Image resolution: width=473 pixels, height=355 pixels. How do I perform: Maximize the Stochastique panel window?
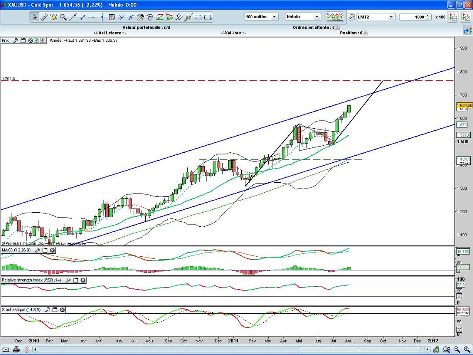(x=55, y=310)
